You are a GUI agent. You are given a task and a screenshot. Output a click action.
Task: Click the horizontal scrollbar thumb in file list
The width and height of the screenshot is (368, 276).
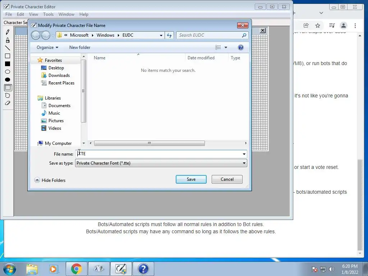point(149,143)
